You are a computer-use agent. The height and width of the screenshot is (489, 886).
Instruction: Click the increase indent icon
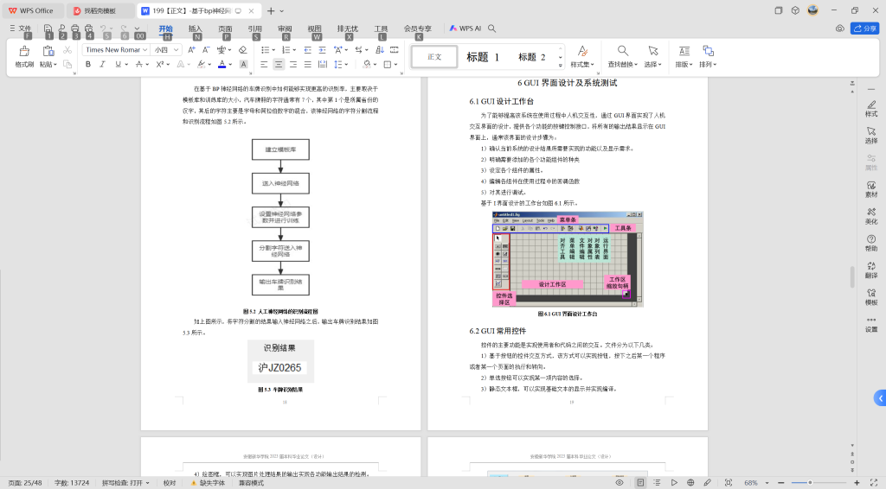tap(322, 49)
